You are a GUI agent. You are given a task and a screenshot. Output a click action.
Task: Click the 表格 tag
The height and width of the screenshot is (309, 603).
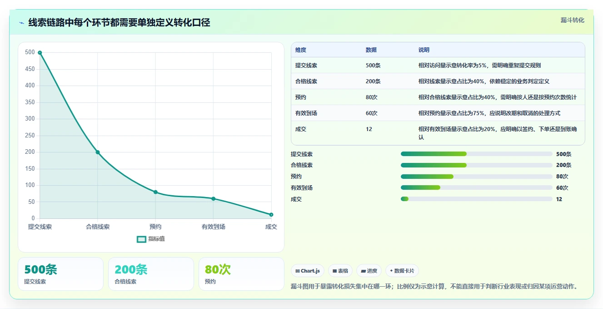(340, 271)
